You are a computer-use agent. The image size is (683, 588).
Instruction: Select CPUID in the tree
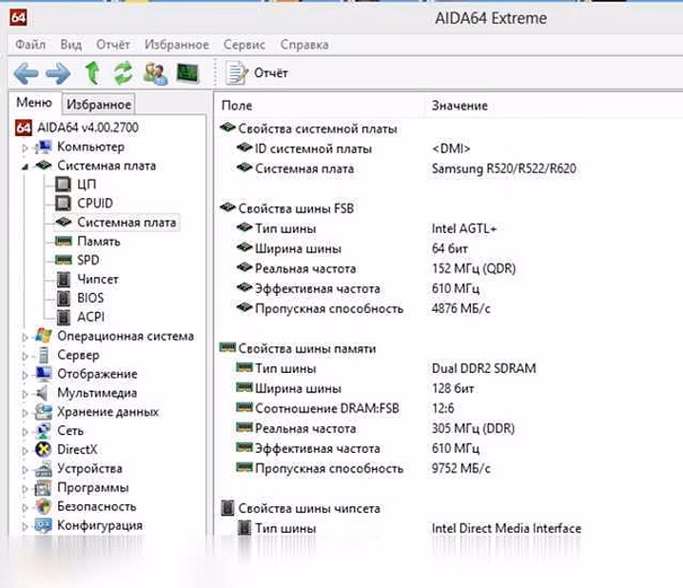(x=94, y=203)
